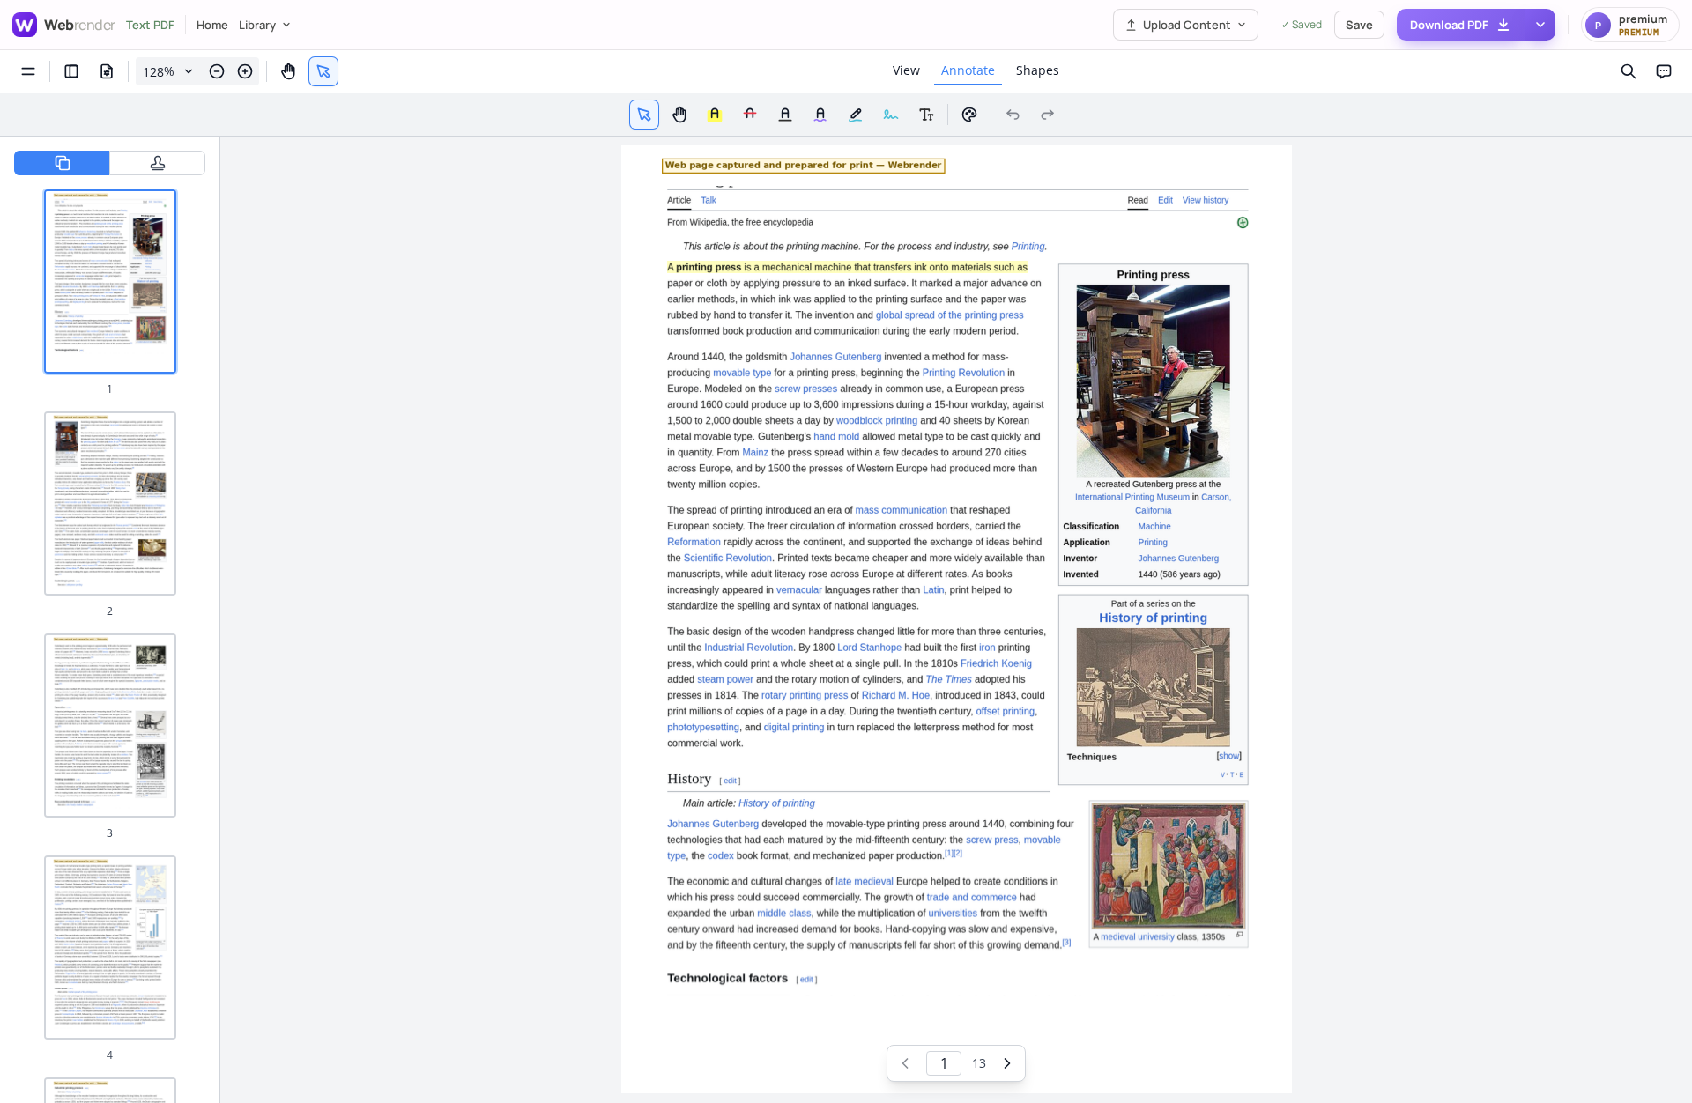This screenshot has width=1692, height=1103.
Task: Select the pointer tool in top toolbar
Action: pos(323,71)
